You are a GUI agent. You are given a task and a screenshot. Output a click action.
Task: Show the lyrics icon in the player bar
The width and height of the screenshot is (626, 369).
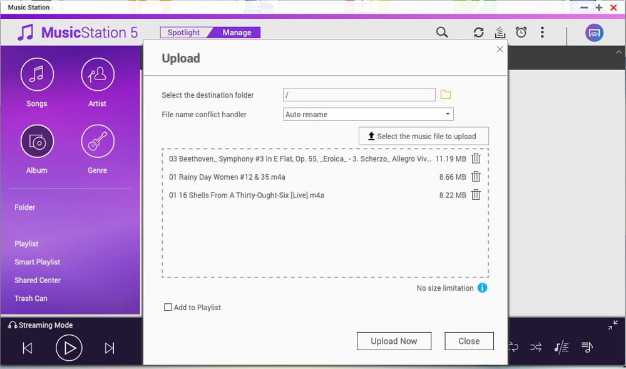click(x=562, y=347)
